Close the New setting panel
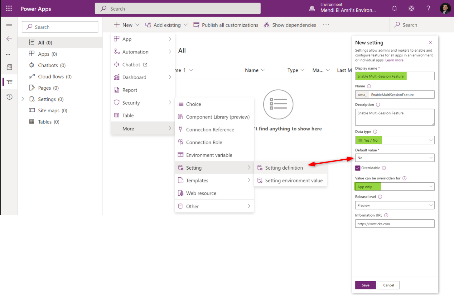The height and width of the screenshot is (295, 454). pyautogui.click(x=430, y=43)
